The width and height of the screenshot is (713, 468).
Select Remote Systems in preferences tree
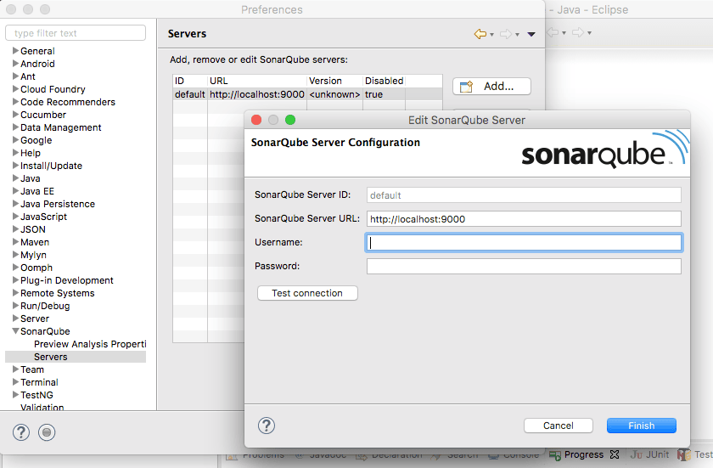58,293
